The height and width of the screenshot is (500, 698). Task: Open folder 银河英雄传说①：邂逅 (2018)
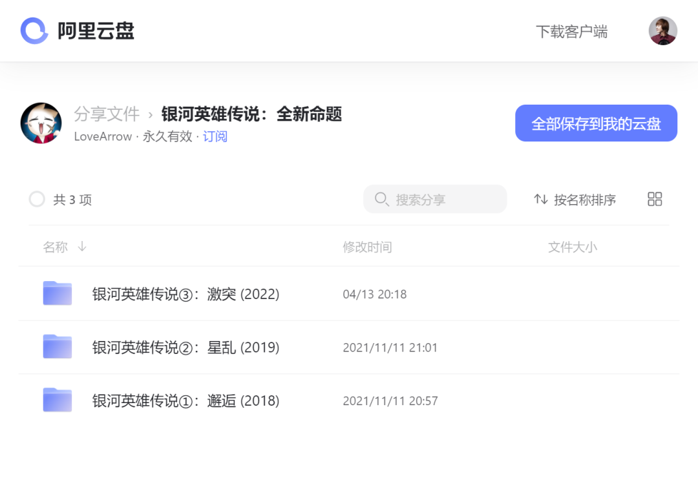pos(185,401)
